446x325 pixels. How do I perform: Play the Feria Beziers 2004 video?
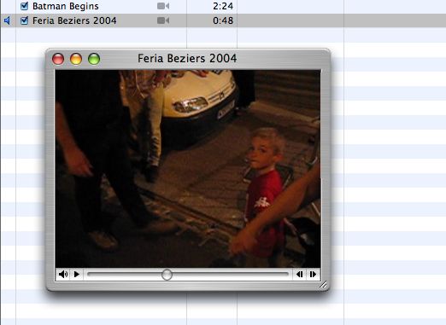pyautogui.click(x=76, y=275)
